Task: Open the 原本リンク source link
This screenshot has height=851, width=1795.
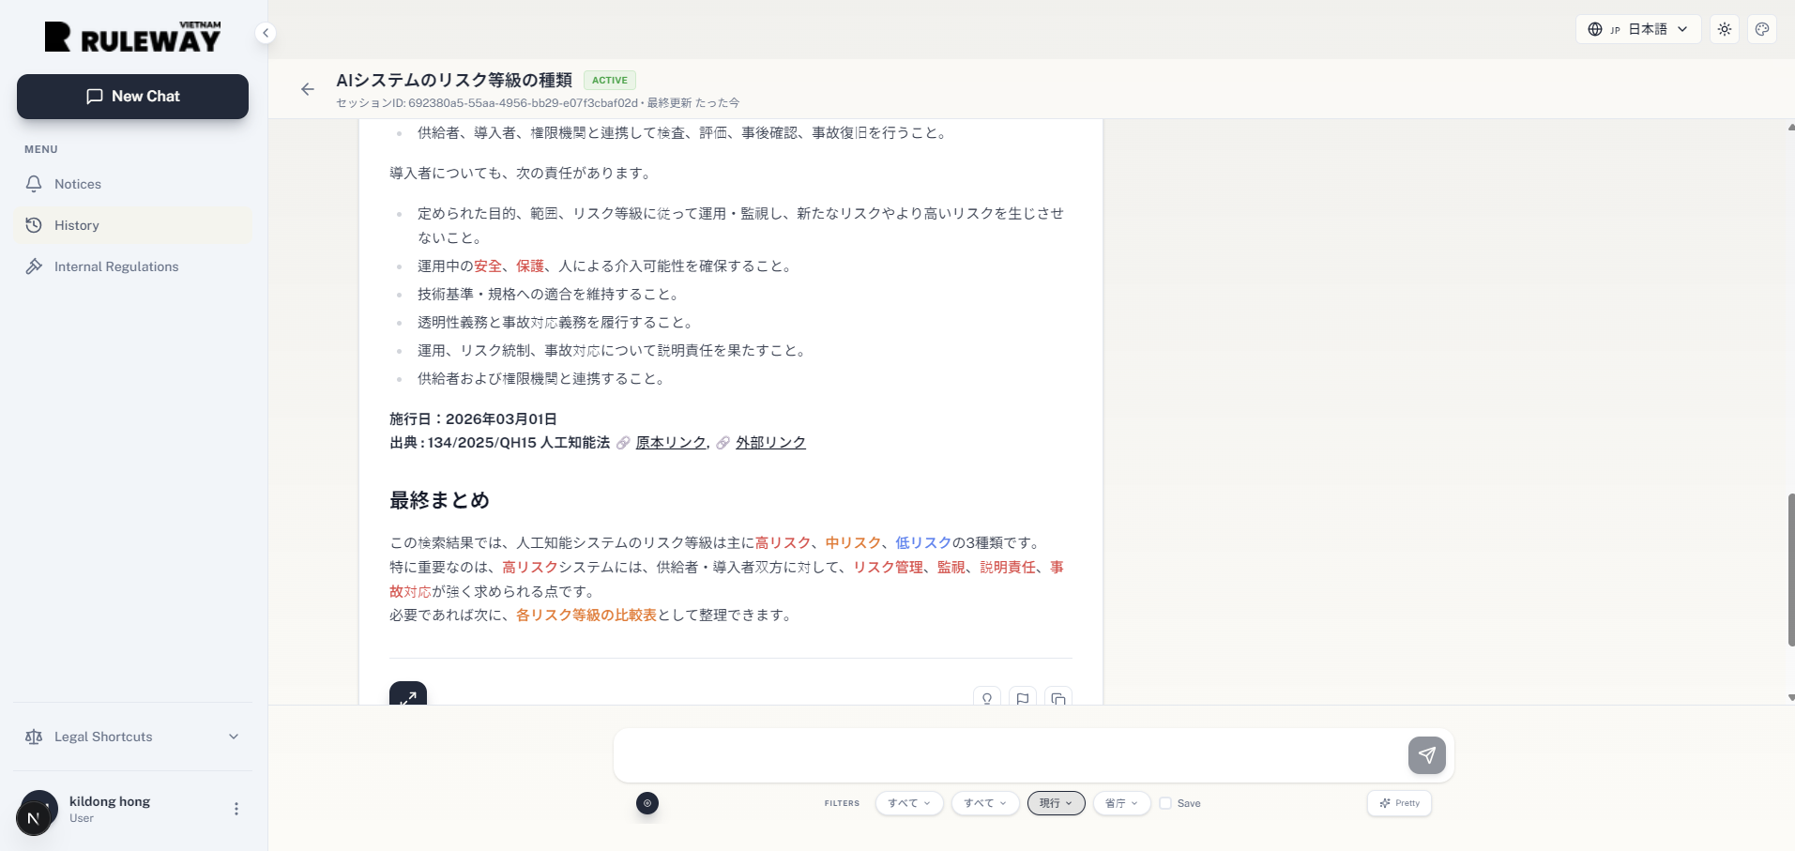Action: click(670, 443)
